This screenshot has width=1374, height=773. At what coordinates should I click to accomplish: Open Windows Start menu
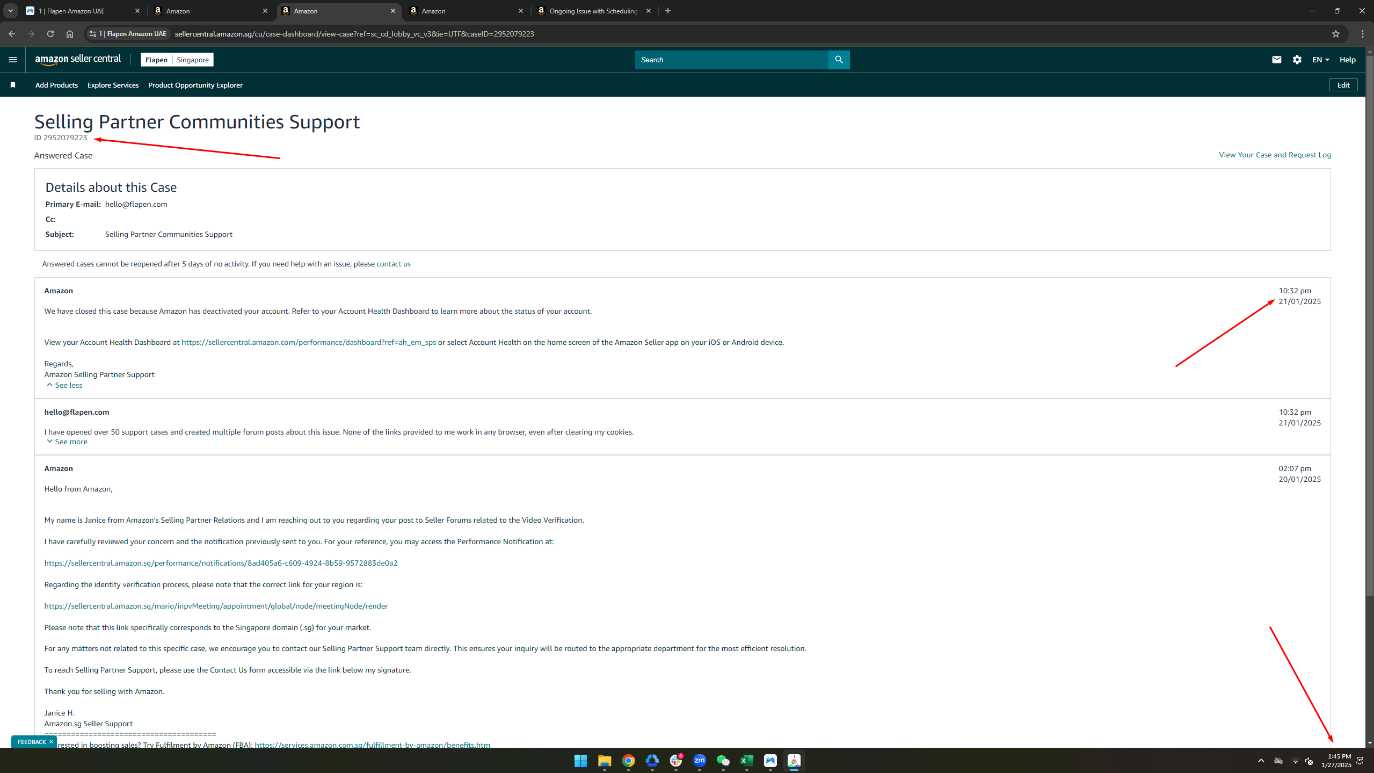581,761
